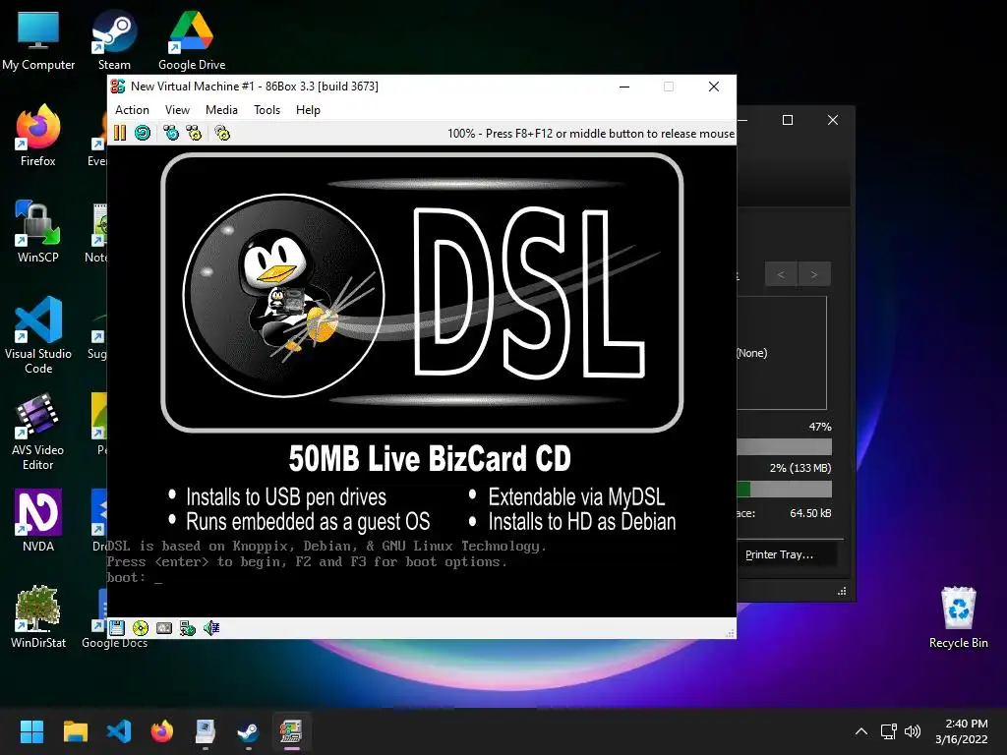Click the 64.50 kB value

click(810, 513)
